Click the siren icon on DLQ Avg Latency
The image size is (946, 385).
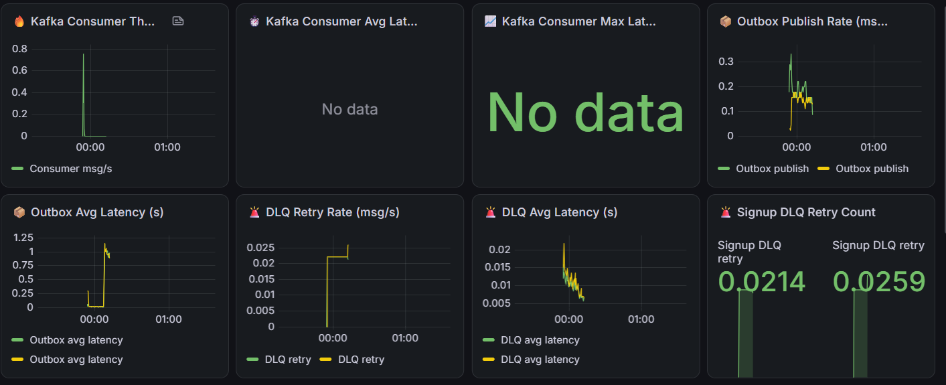(x=490, y=212)
